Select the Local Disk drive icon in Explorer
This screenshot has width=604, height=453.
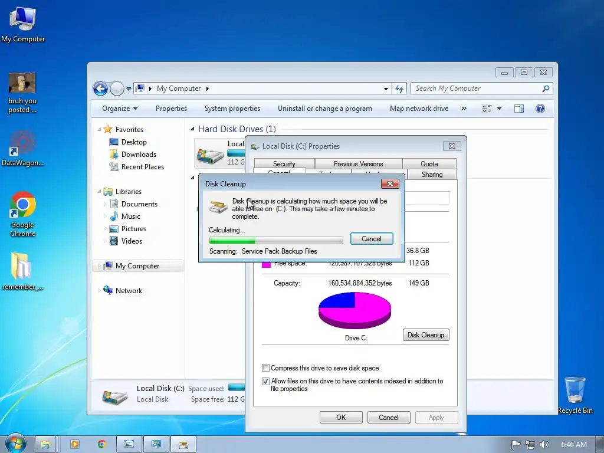210,155
